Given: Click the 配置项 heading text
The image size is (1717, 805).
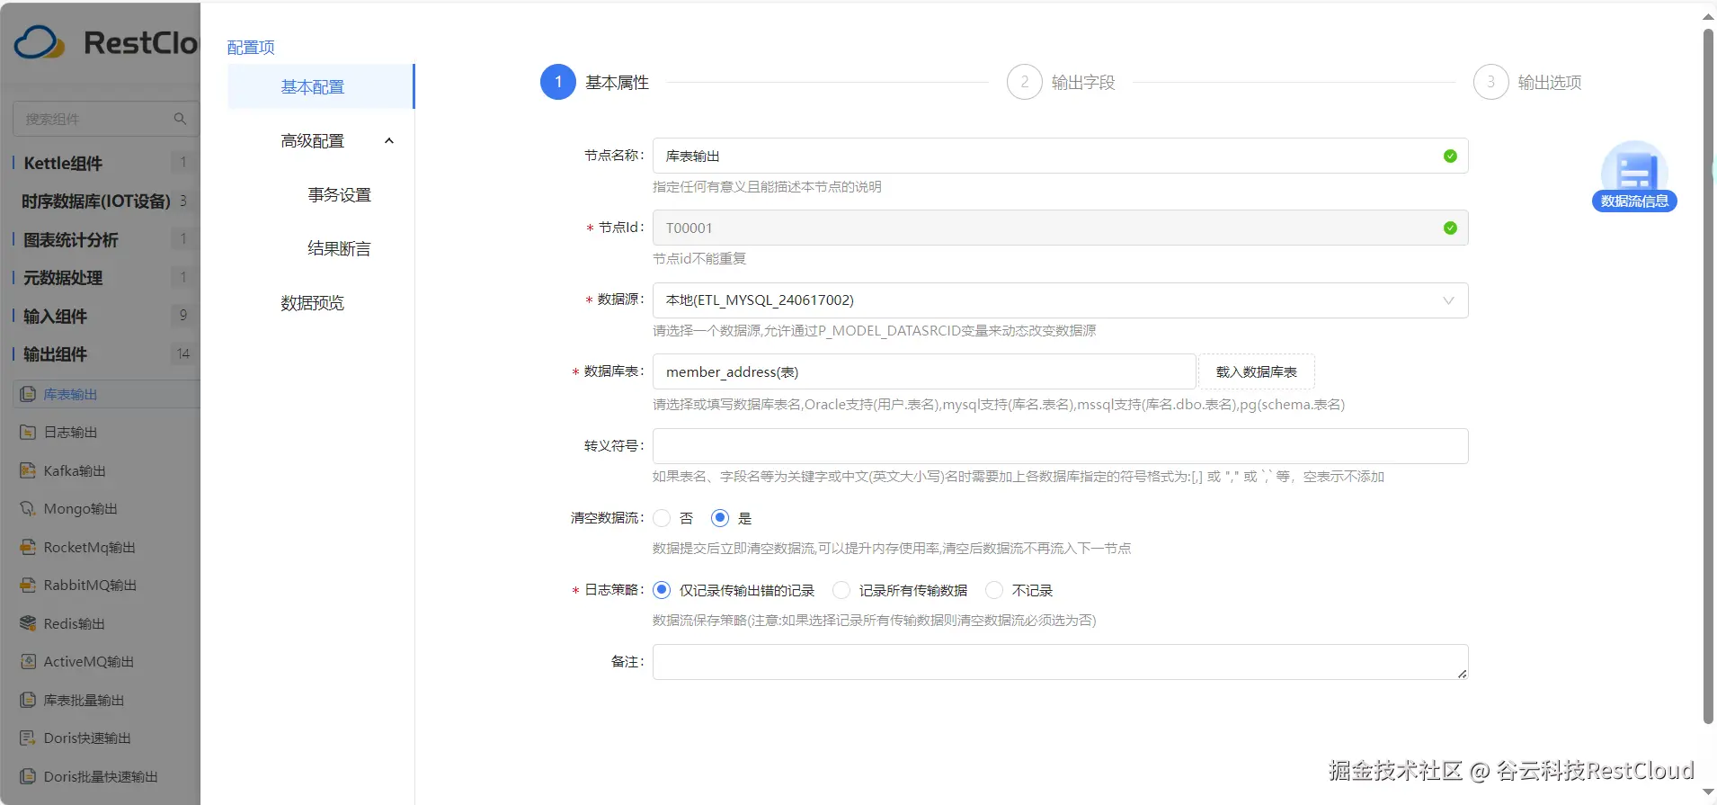Looking at the screenshot, I should (x=251, y=47).
